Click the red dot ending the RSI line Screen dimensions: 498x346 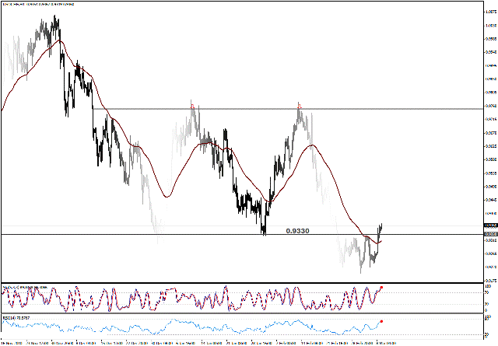(381, 320)
